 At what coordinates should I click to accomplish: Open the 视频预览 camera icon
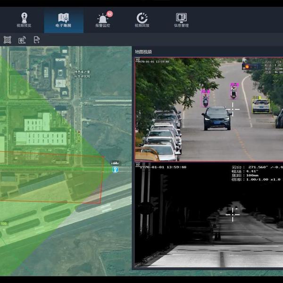click(24, 18)
